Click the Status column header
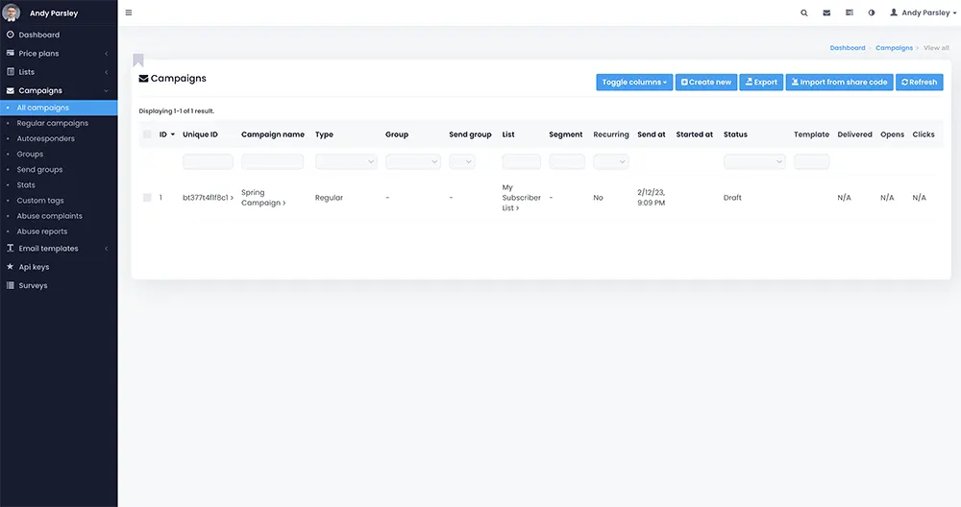 [x=735, y=134]
